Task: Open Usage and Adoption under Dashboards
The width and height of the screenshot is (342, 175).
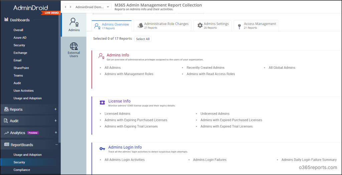Action: point(27,98)
